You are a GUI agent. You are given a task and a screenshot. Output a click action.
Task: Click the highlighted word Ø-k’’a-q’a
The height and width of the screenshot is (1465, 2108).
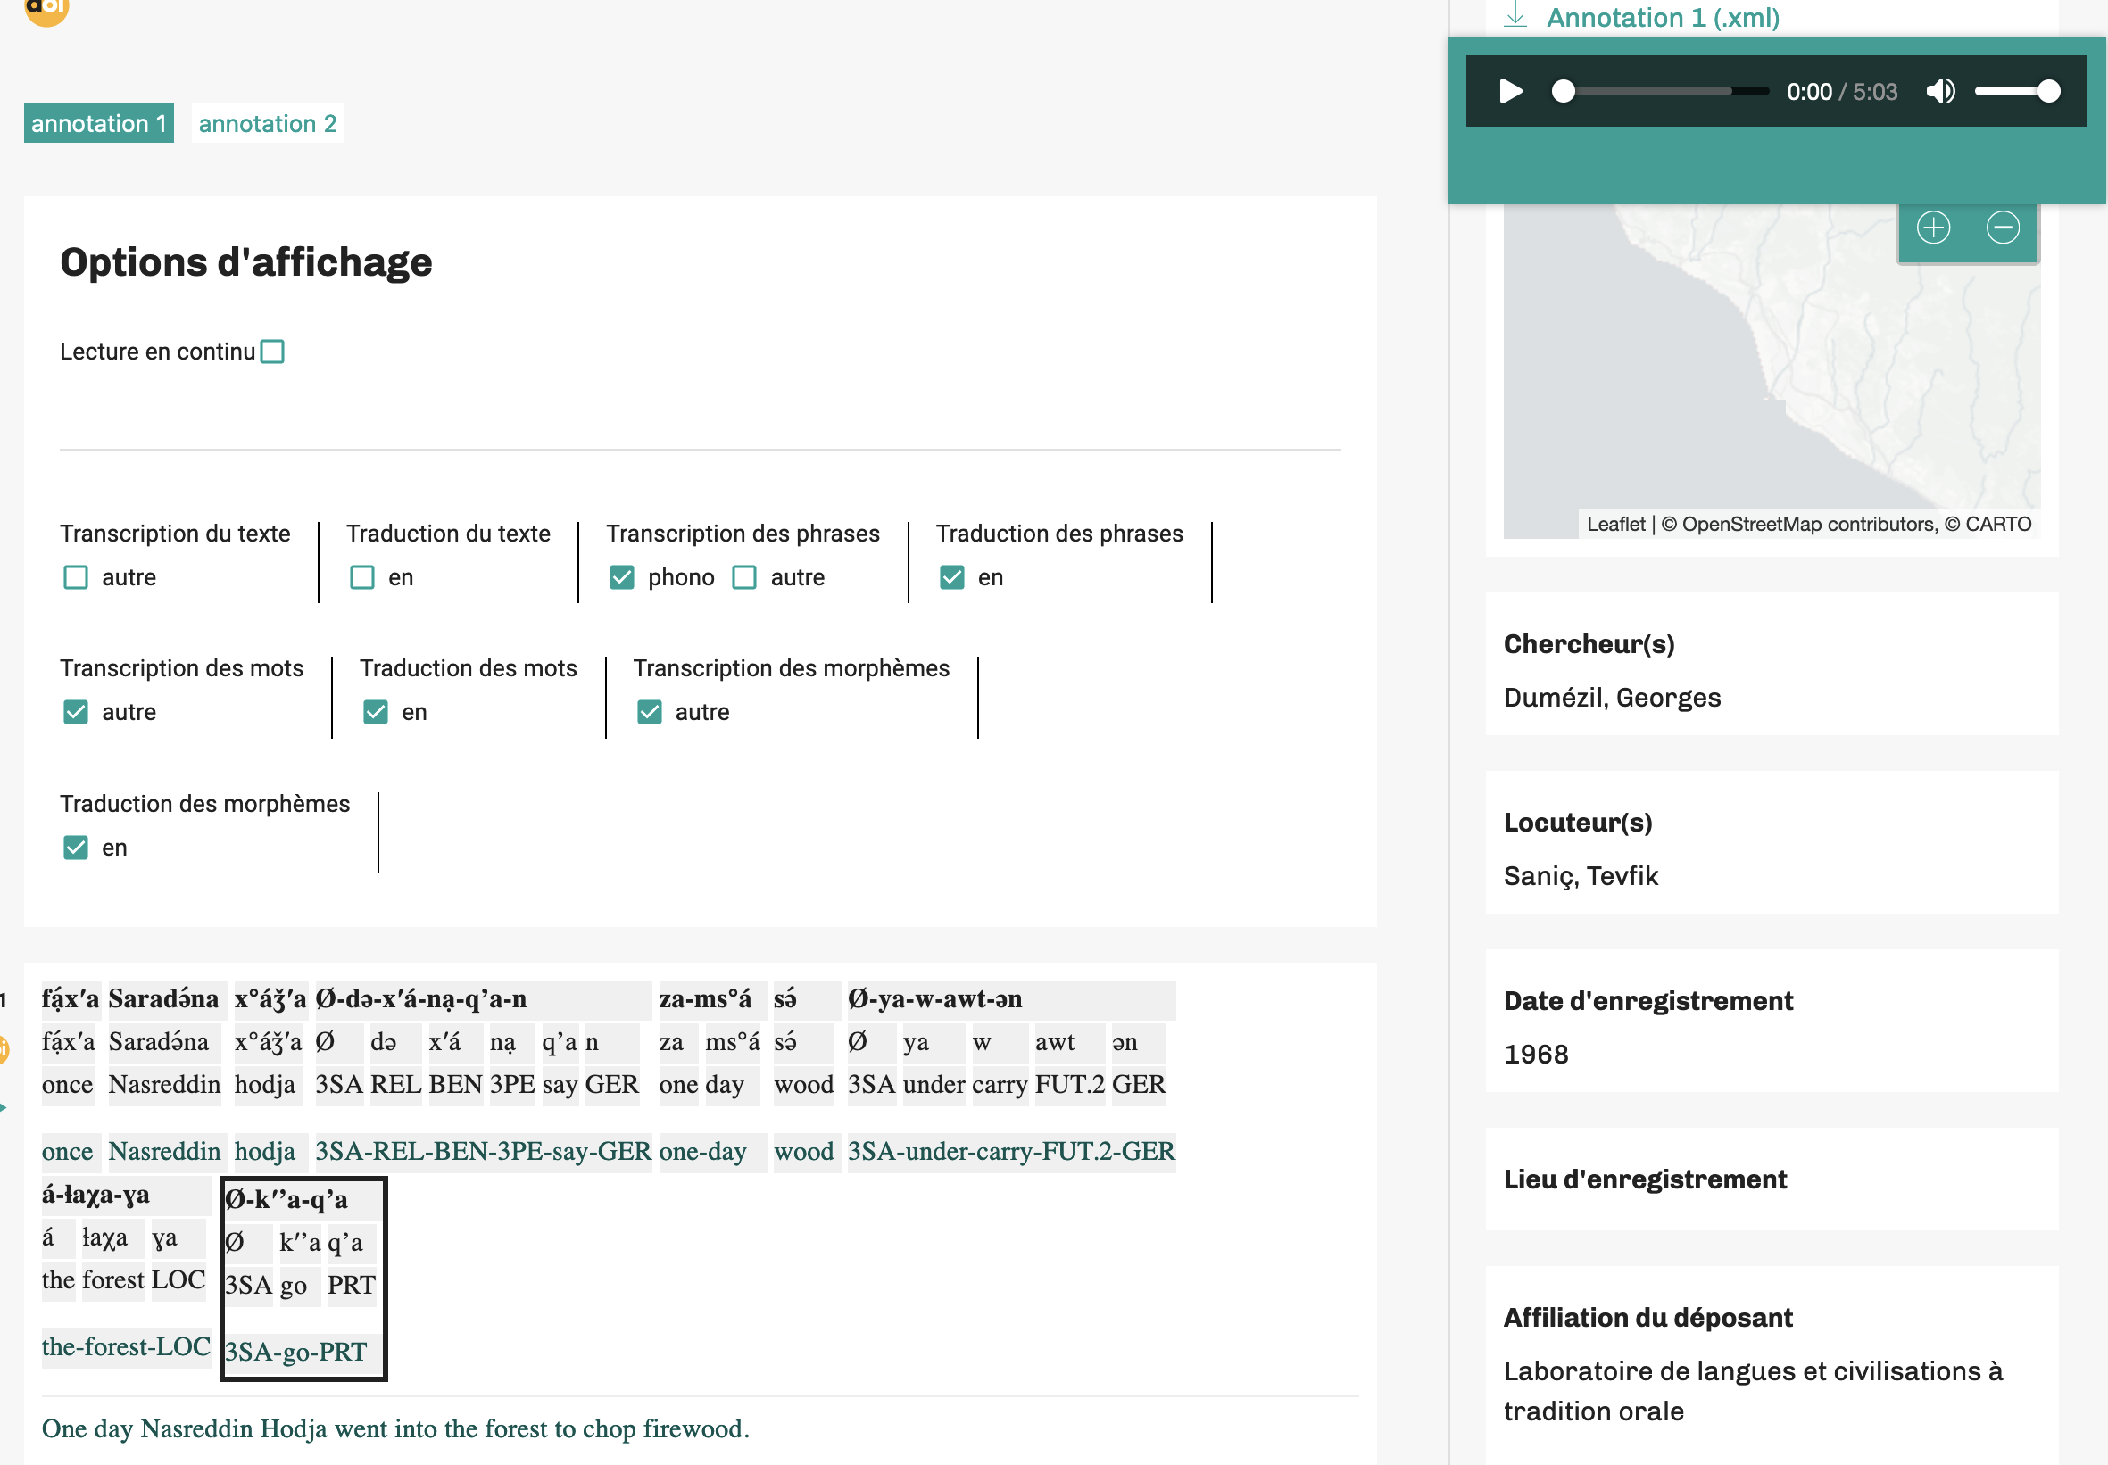286,1200
